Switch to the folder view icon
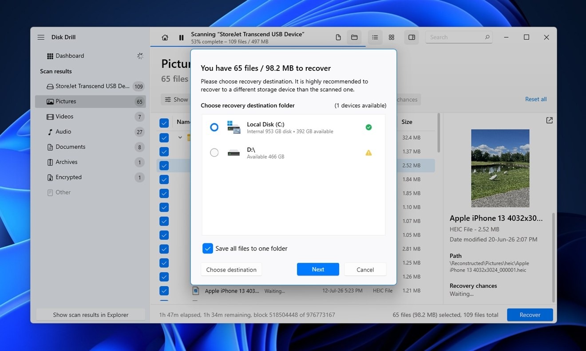 354,38
